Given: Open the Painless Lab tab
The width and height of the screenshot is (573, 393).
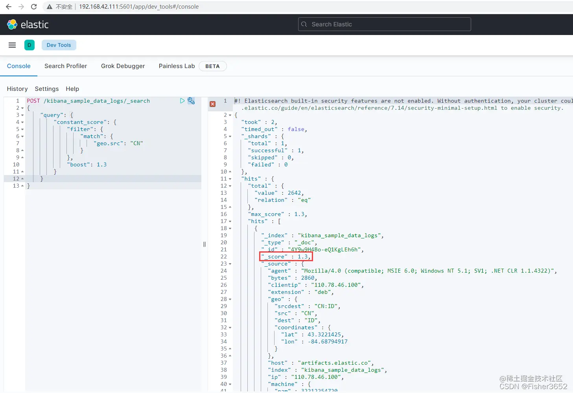Looking at the screenshot, I should 177,66.
